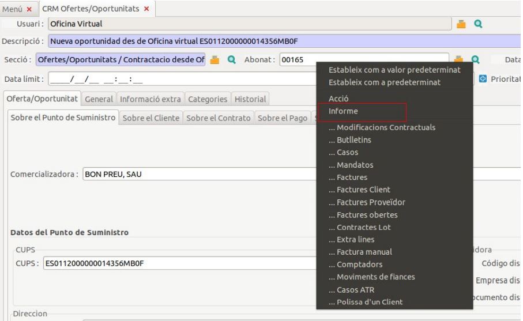This screenshot has height=321, width=523.
Task: Click the search magnifier beside Abonat field
Action: [x=476, y=59]
